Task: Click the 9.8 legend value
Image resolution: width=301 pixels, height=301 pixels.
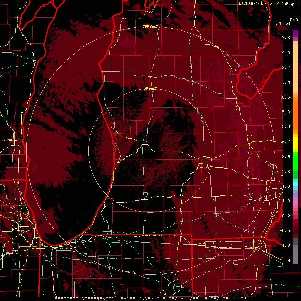Action: tap(286, 37)
